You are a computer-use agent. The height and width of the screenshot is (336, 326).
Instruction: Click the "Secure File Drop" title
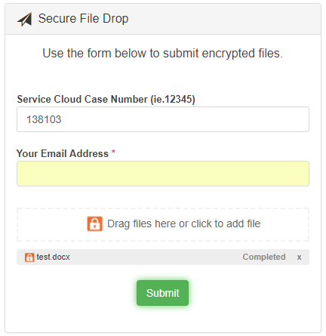[83, 19]
